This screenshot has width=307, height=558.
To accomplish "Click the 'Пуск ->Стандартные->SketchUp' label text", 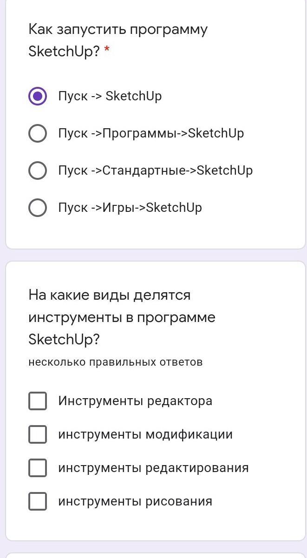I will coord(156,171).
